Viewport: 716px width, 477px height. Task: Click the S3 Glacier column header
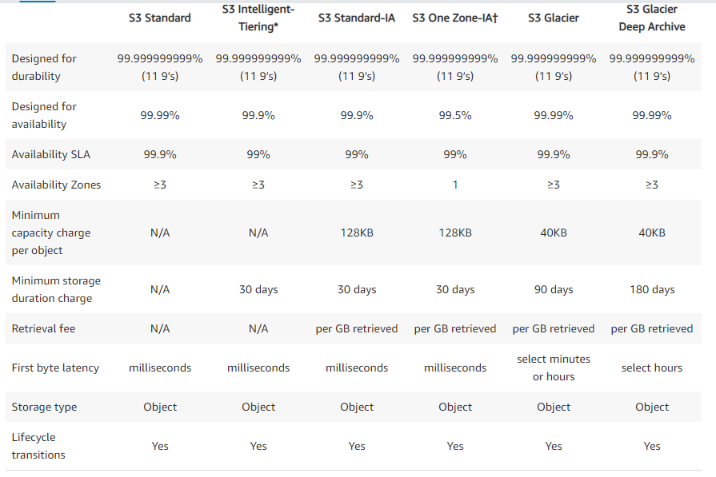pyautogui.click(x=554, y=18)
